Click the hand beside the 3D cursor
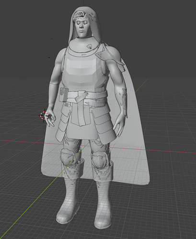This screenshot has width=196, height=239. click(x=51, y=116)
